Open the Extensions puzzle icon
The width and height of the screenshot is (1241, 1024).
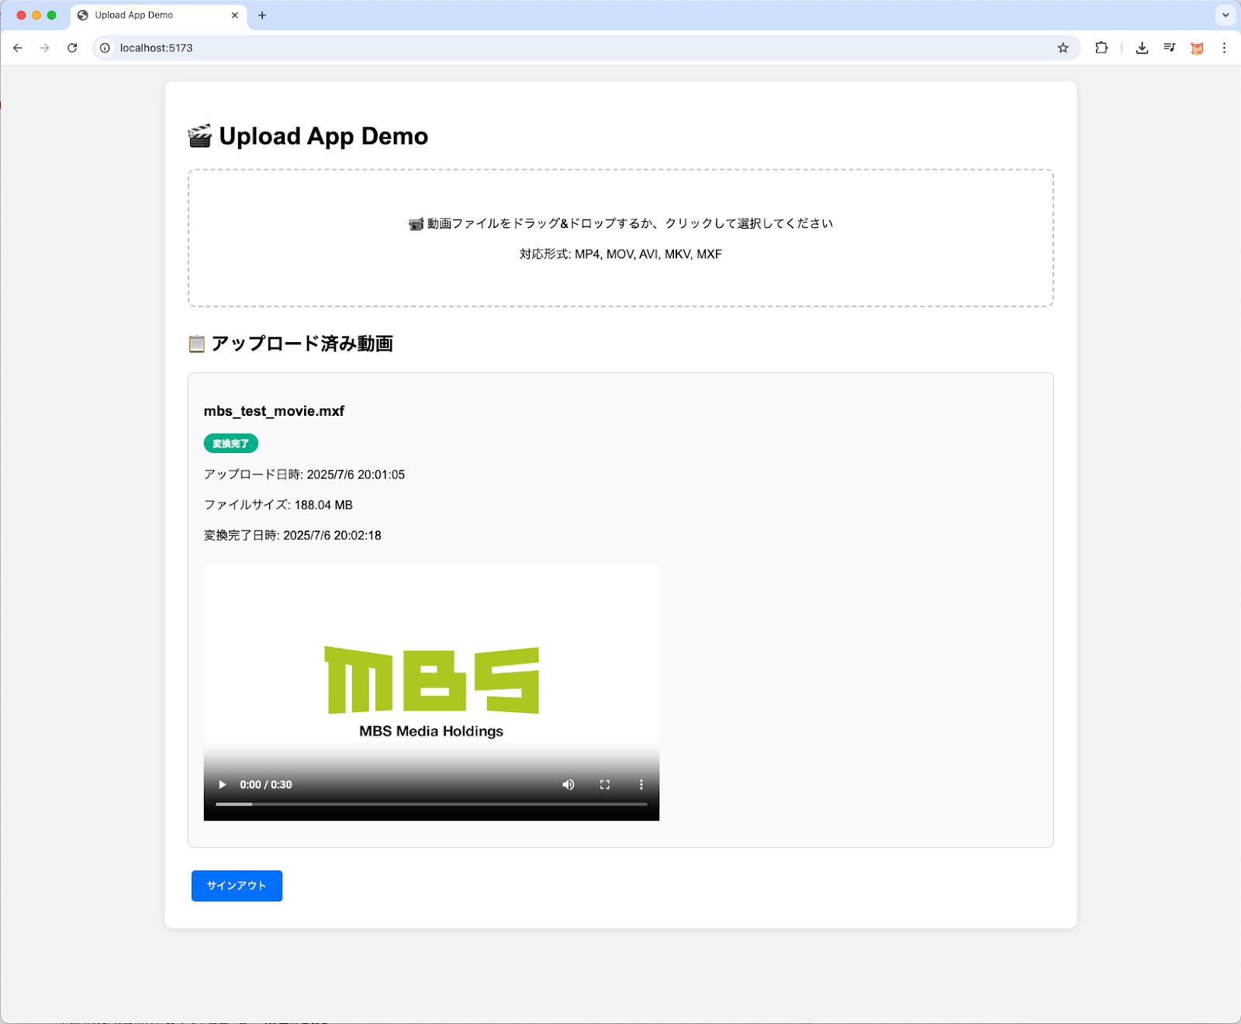(1101, 48)
